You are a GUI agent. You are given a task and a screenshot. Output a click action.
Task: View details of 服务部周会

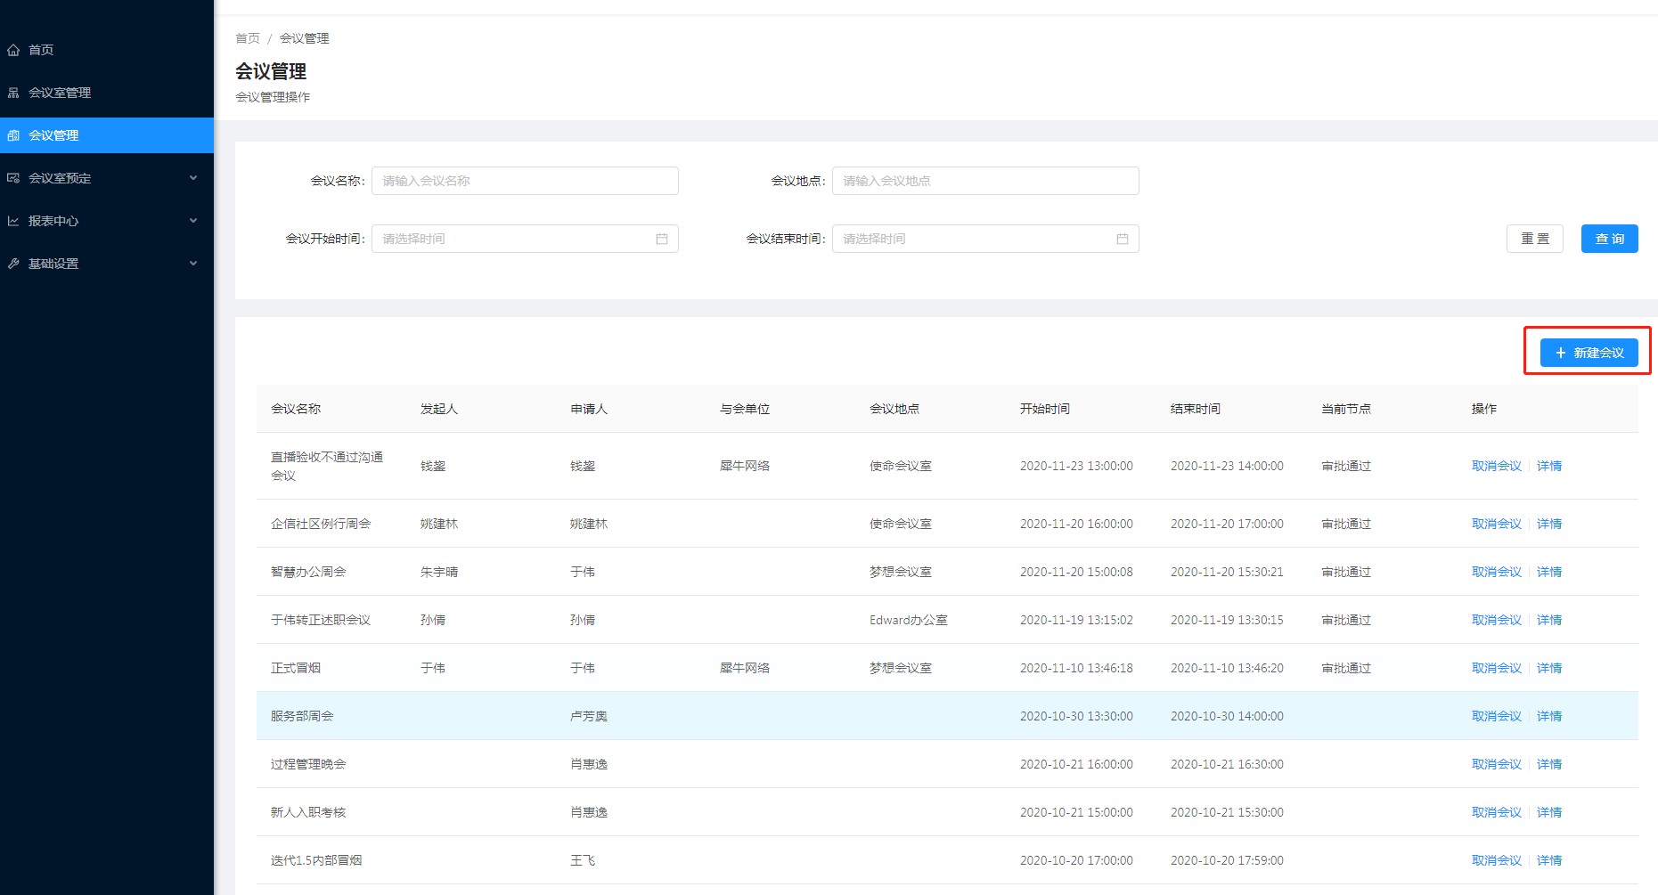tap(1549, 716)
